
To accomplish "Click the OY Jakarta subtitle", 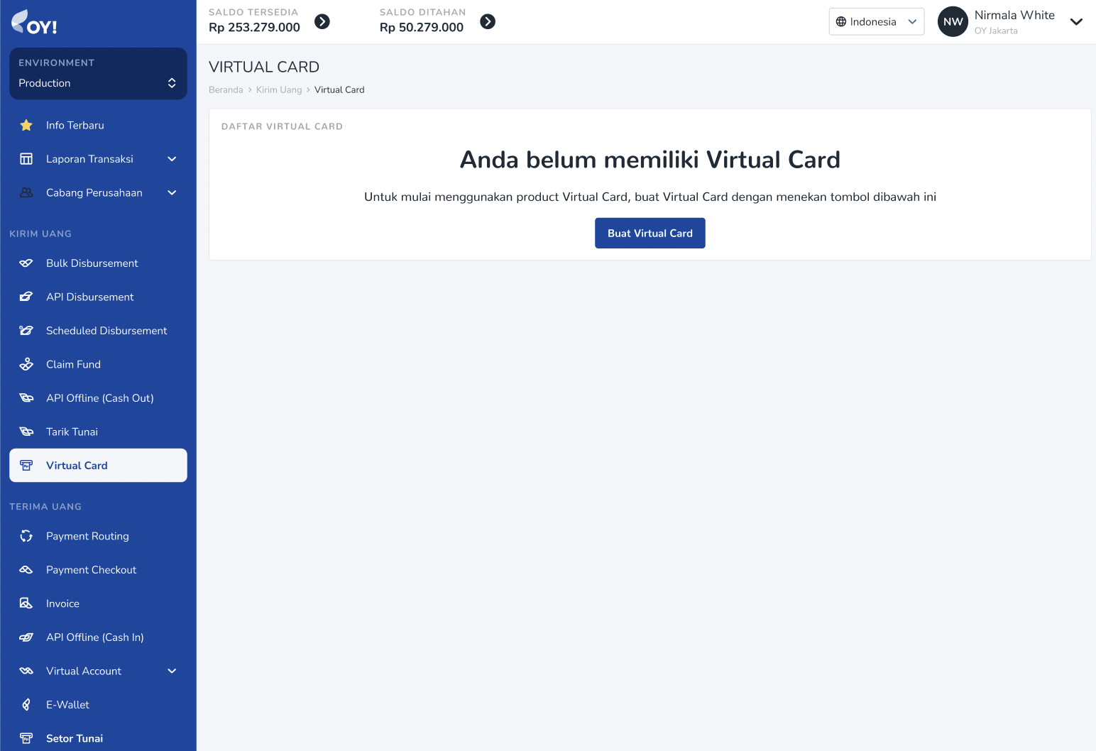I will point(996,31).
